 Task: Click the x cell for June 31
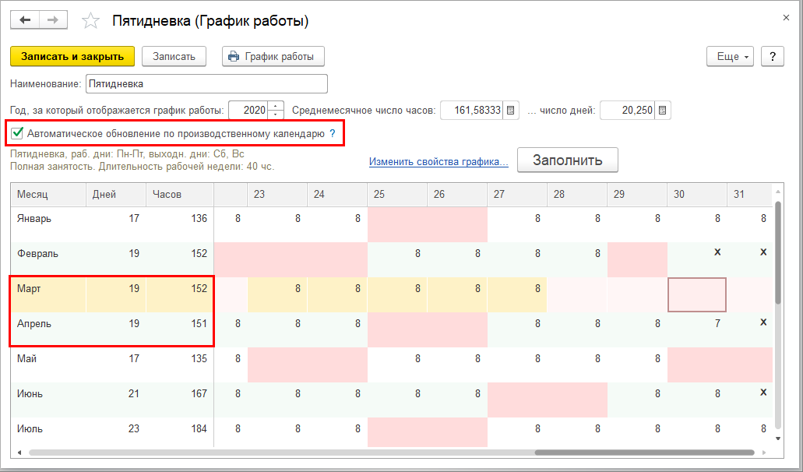750,400
